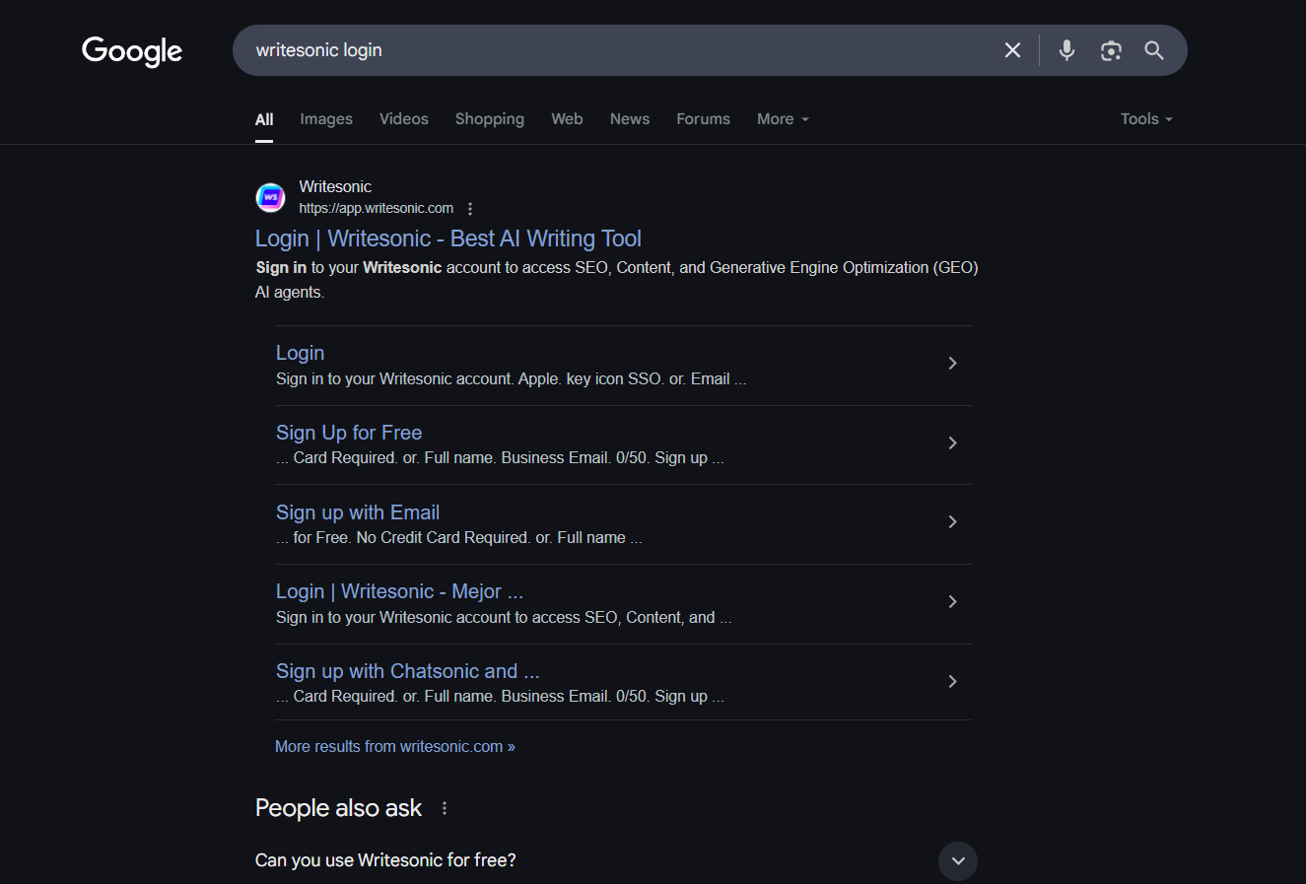This screenshot has width=1306, height=884.
Task: Click chevron on Sign up with Chatsonic row
Action: tap(952, 682)
